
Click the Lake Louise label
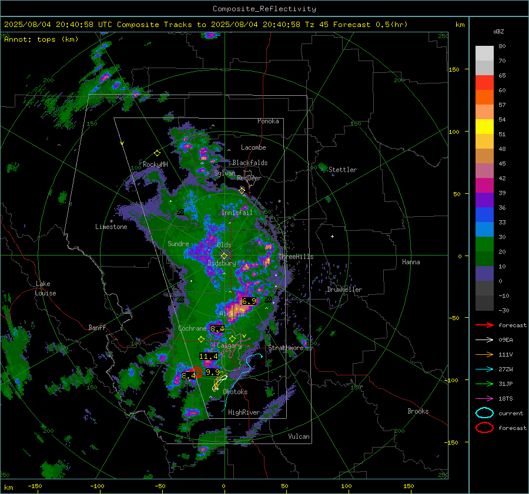coord(45,288)
